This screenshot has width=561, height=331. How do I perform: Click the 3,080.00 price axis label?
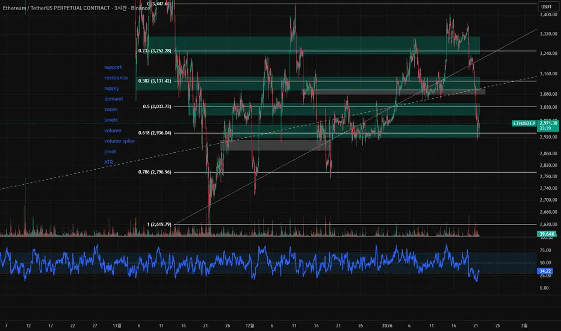pos(548,94)
